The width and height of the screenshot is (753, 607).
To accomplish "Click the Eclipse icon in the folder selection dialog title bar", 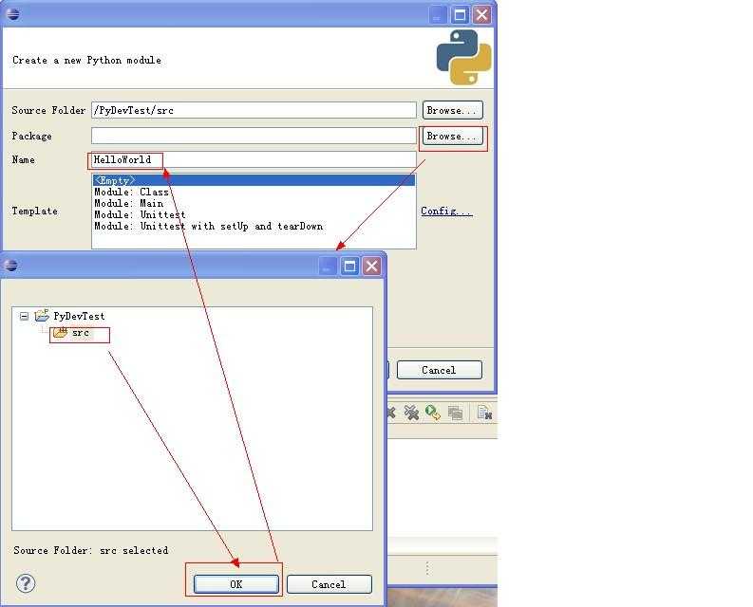I will 10,265.
